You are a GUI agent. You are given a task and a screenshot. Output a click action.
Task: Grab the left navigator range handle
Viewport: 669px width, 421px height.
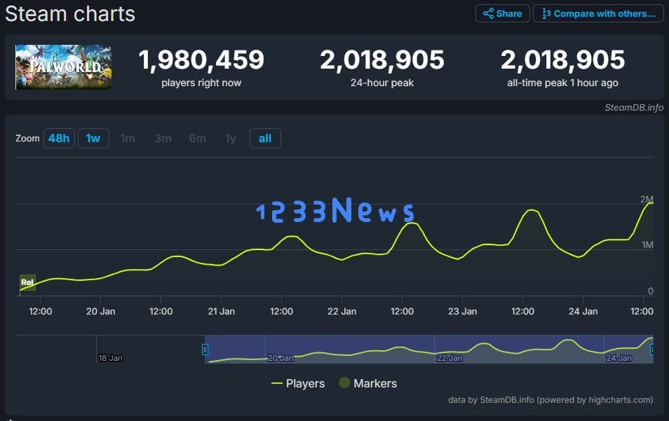205,350
